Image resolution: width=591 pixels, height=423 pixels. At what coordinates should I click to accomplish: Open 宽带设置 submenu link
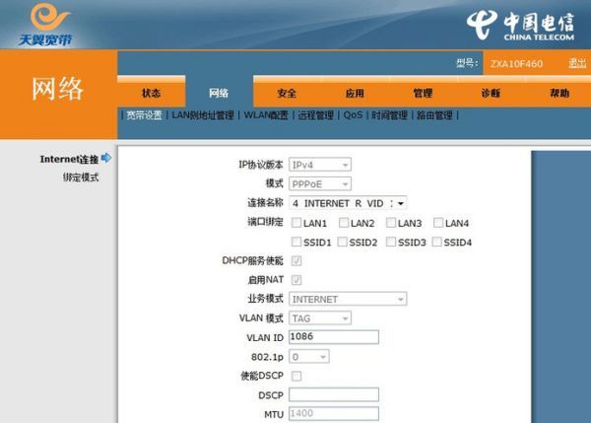tap(144, 115)
